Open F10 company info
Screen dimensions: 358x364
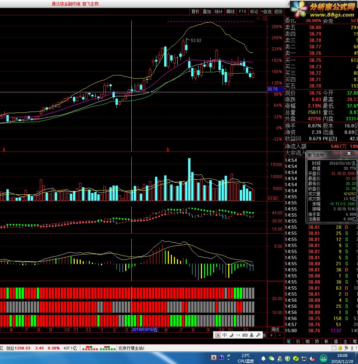click(x=242, y=11)
